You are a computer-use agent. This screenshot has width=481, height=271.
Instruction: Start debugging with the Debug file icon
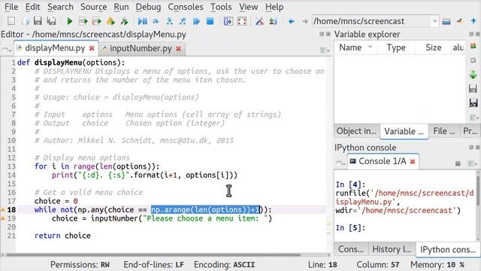142,21
